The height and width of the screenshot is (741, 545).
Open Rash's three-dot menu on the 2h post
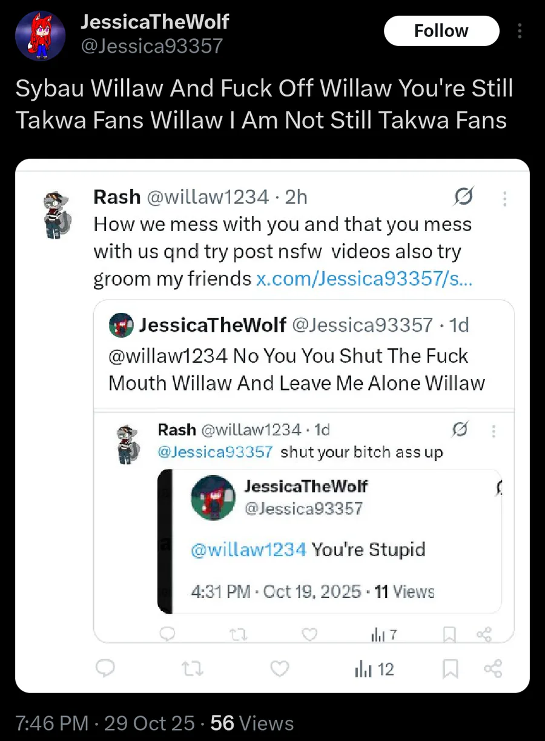[x=504, y=198]
